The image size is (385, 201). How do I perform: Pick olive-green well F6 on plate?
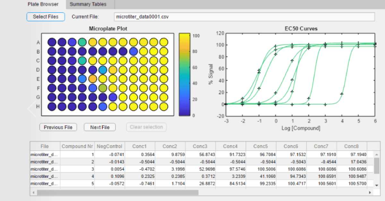click(103, 88)
